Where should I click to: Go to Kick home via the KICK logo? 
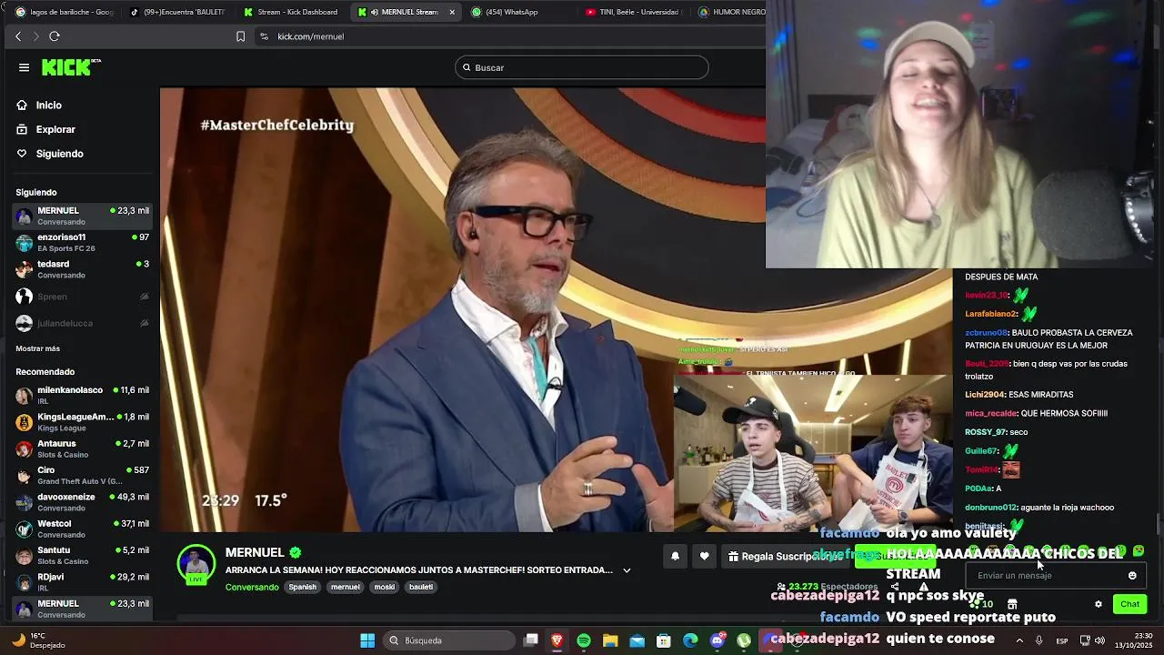pos(71,67)
